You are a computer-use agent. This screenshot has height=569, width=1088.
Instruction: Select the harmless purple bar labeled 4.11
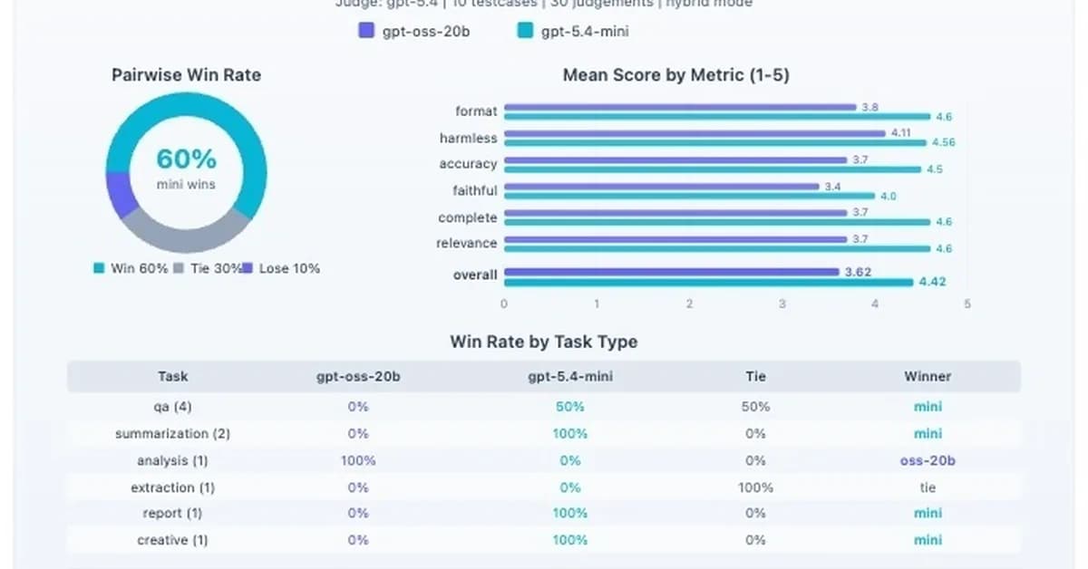coord(694,133)
